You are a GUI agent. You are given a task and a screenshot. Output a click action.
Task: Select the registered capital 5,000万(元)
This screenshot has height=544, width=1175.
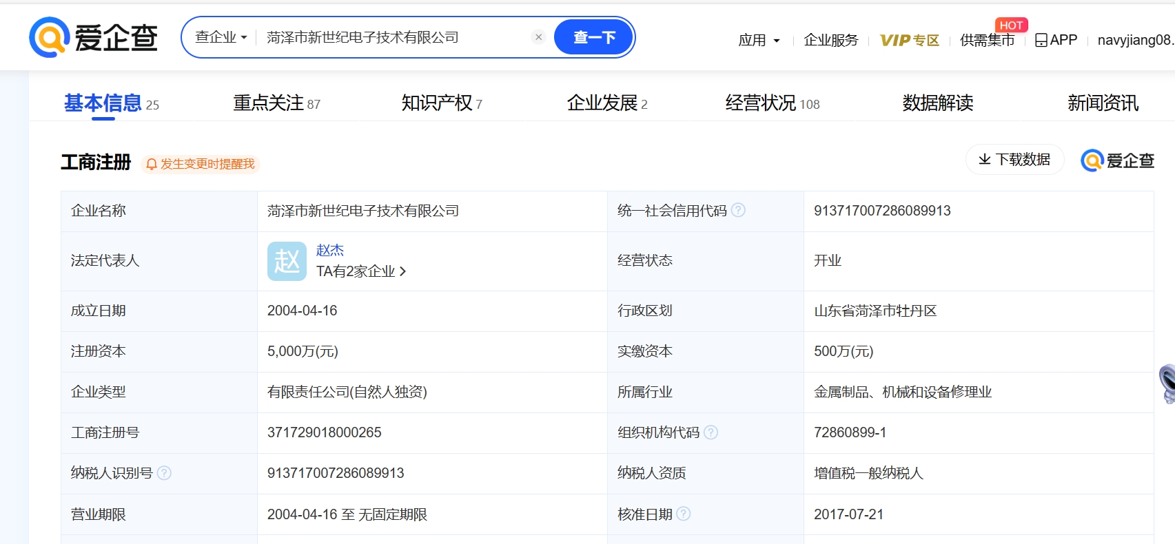(x=303, y=351)
